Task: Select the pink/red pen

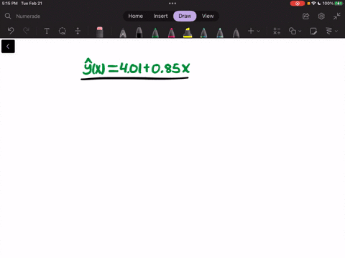Action: pos(171,33)
